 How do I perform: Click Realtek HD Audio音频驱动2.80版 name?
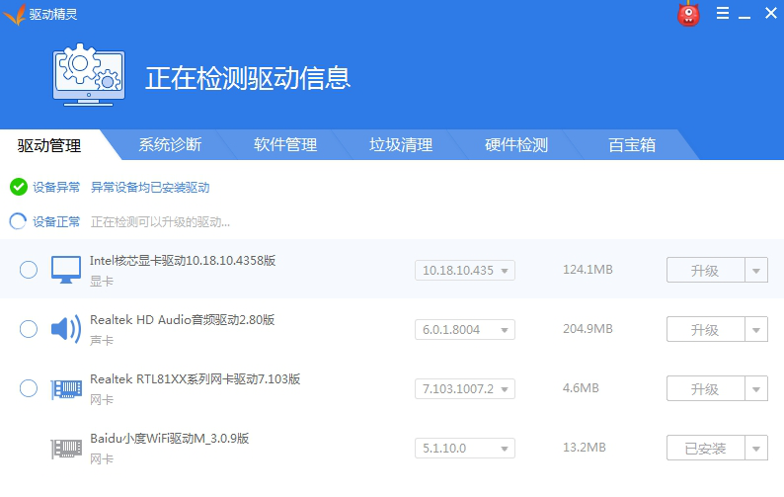pos(182,319)
